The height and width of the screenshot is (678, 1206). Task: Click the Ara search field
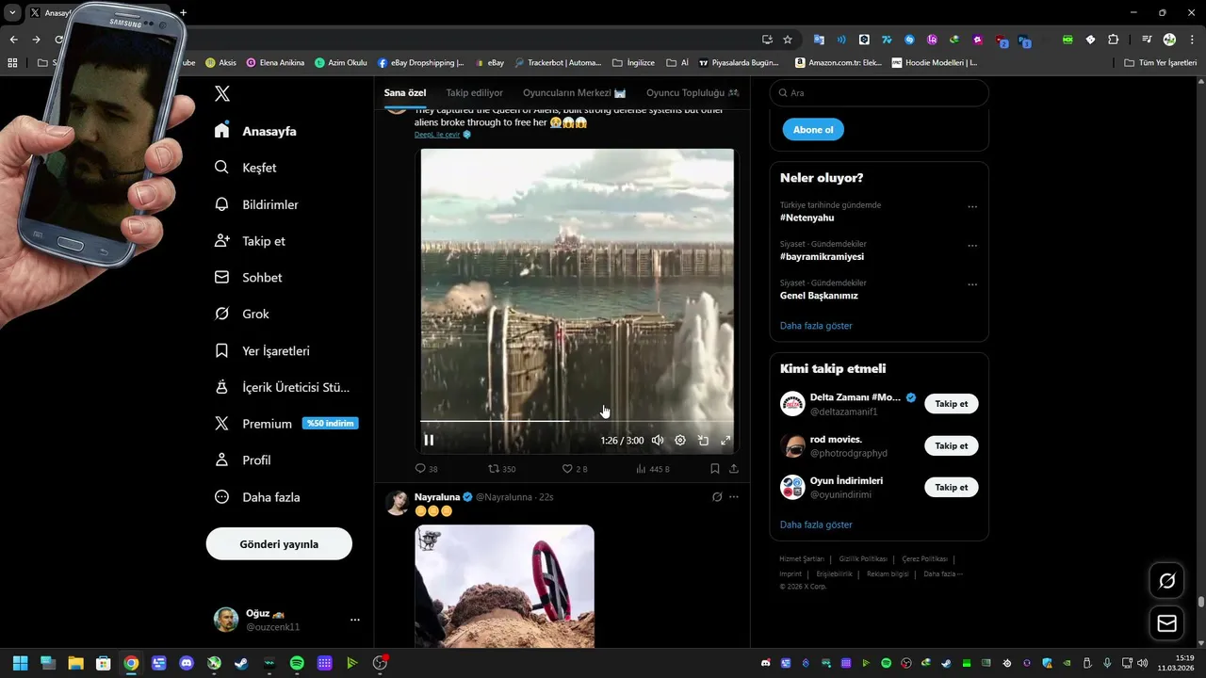pos(879,93)
